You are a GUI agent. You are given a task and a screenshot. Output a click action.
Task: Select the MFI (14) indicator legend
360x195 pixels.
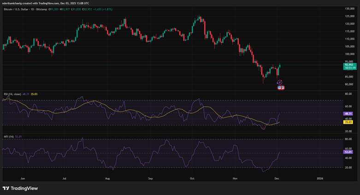pos(8,136)
